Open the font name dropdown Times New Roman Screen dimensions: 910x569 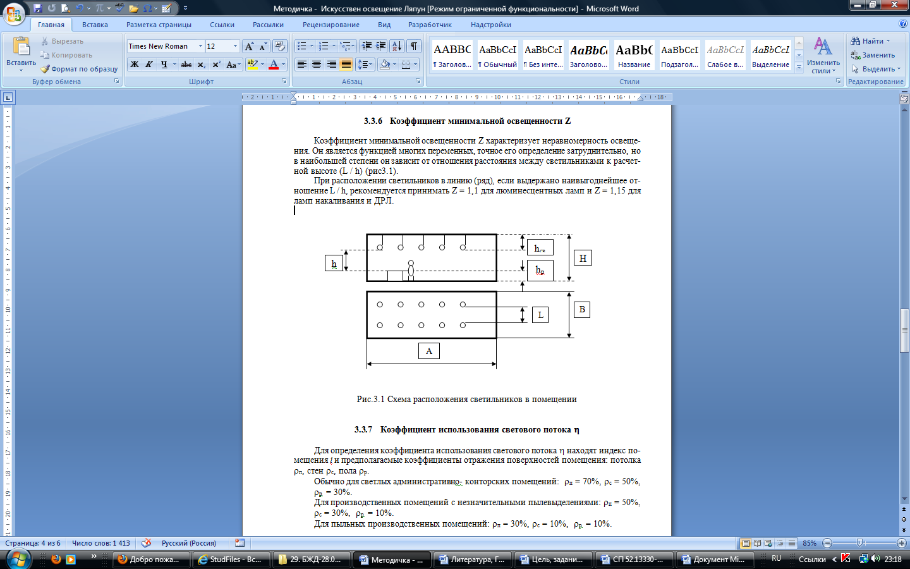tap(200, 46)
